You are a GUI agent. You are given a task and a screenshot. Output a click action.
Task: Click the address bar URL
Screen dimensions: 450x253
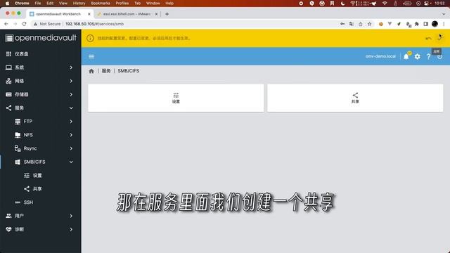95,24
